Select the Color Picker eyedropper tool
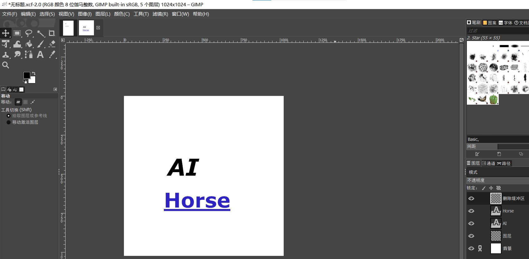The width and height of the screenshot is (529, 259). pyautogui.click(x=52, y=54)
